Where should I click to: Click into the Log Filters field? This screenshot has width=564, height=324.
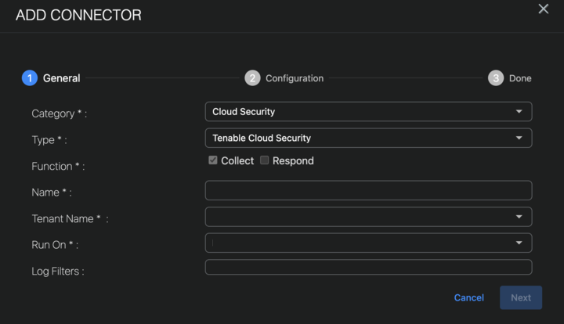pyautogui.click(x=368, y=268)
